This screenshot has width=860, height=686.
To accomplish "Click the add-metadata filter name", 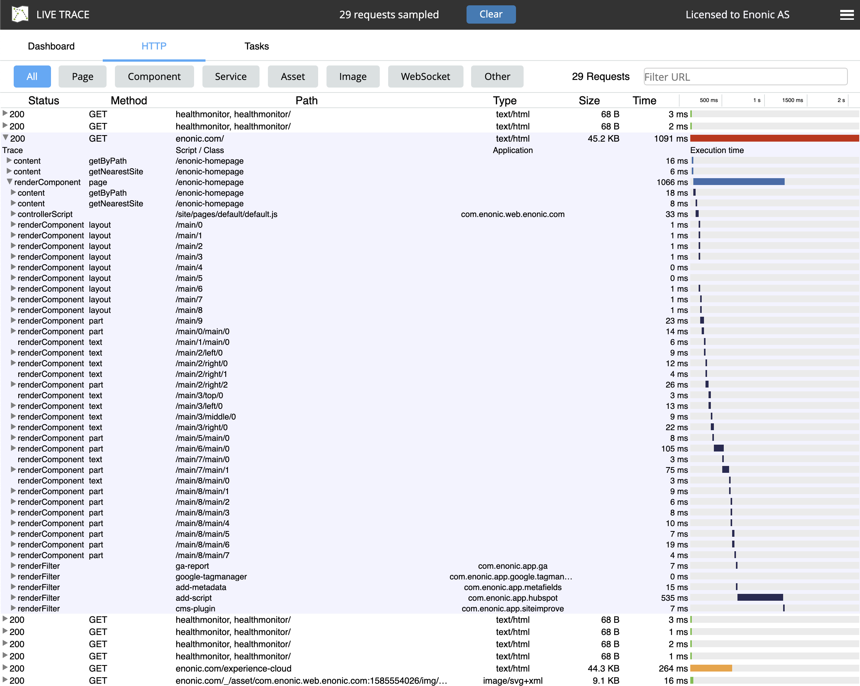I will click(201, 588).
